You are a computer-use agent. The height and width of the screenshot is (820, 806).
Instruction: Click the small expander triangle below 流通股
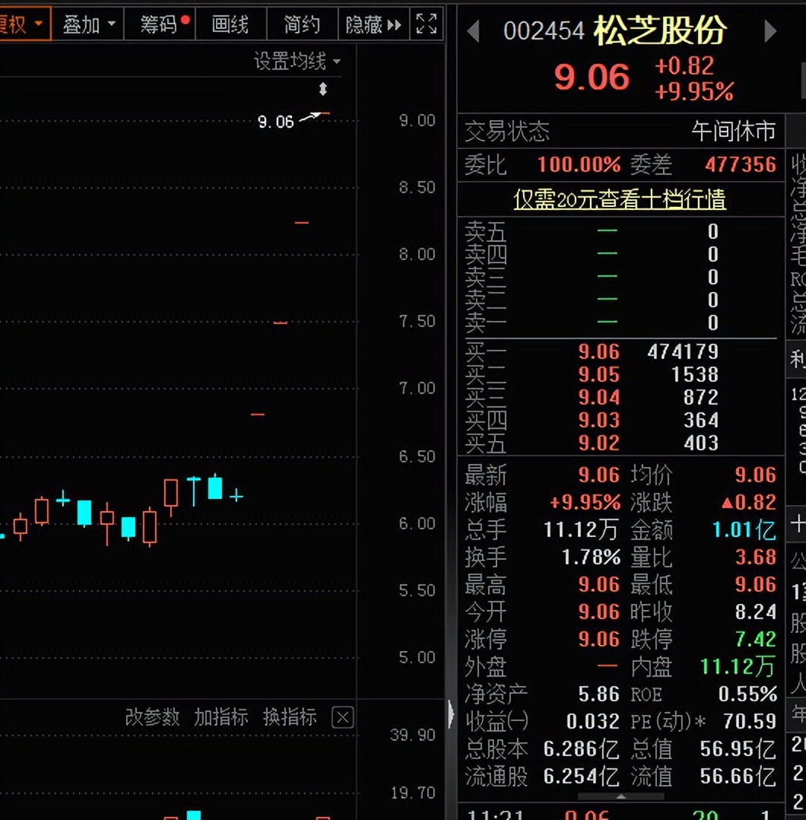tap(621, 796)
